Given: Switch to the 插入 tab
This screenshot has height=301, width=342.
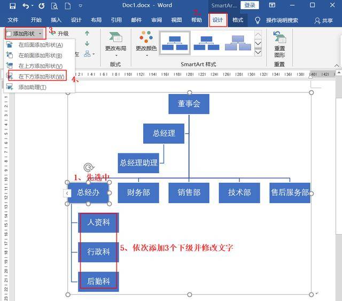Looking at the screenshot, I should [56, 20].
